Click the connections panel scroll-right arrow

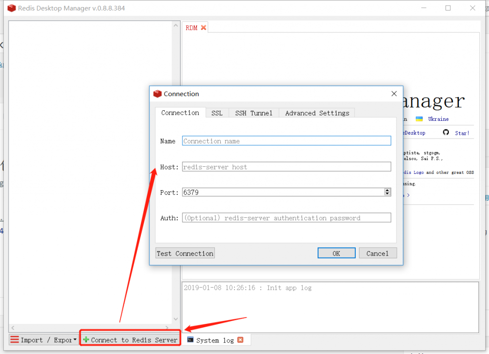[x=167, y=328]
